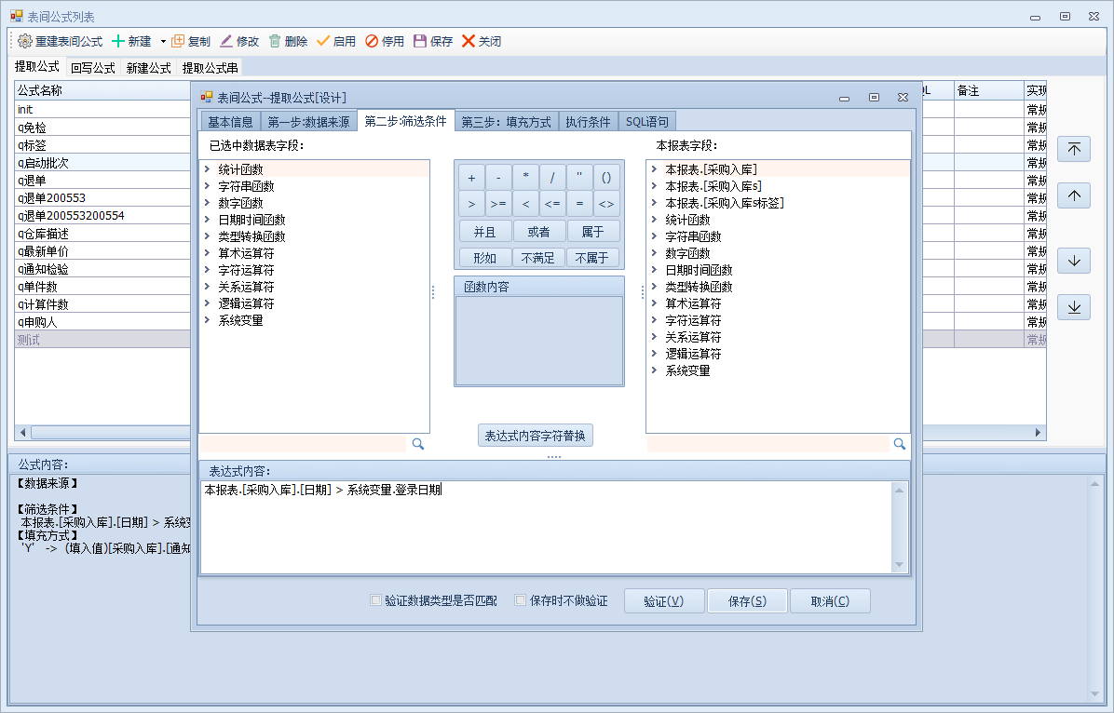
Task: Click the 验证(V) button
Action: coord(663,601)
